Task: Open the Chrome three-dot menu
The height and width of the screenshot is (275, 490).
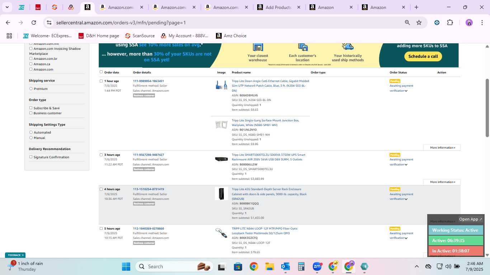Action: click(481, 23)
